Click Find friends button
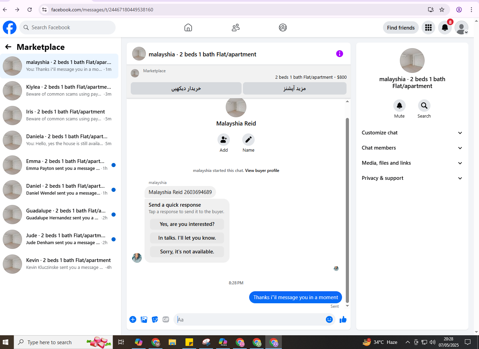 [401, 28]
